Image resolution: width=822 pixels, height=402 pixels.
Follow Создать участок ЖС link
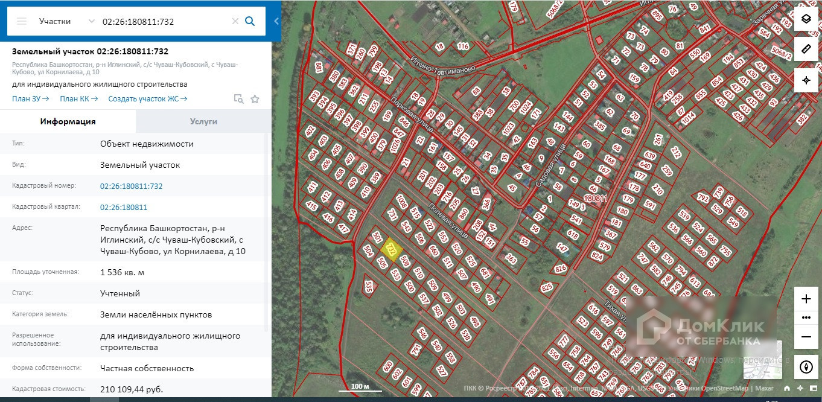pos(148,99)
